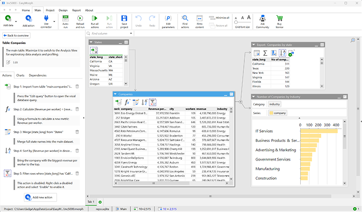The height and width of the screenshot is (212, 362).
Task: Click the Save project floppy icon
Action: coord(124,18)
